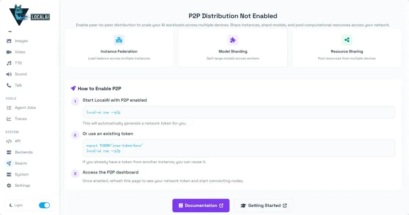Toggle the Light theme switch
409x215 pixels.
(44, 205)
